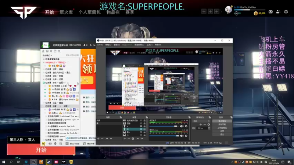Switch to the 军火库 tab in game

coord(66,12)
